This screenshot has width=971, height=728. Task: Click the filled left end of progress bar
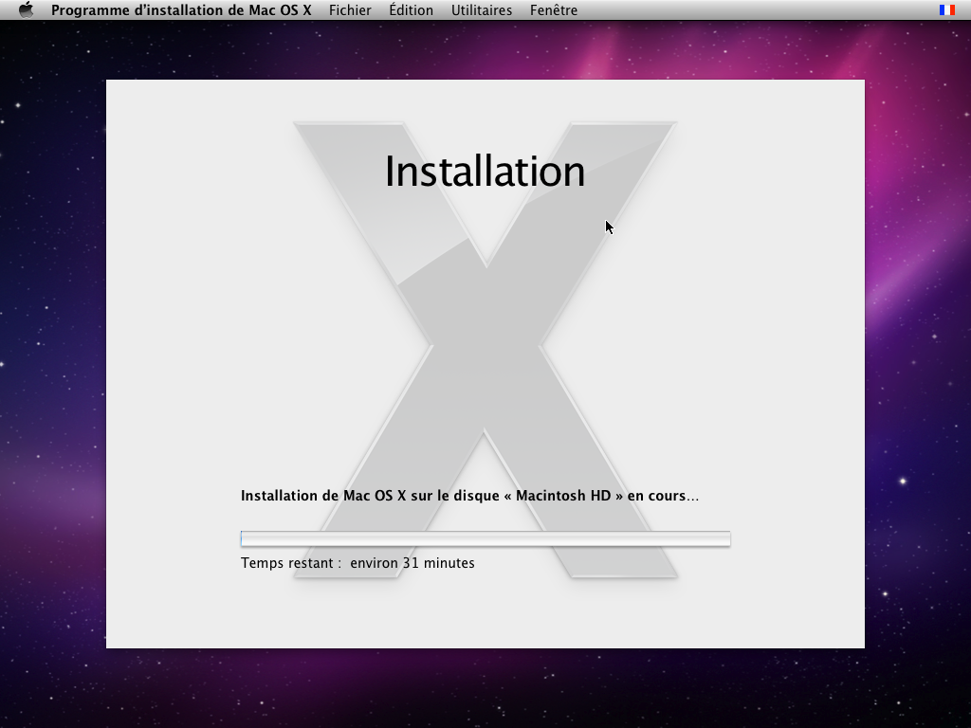pyautogui.click(x=243, y=538)
